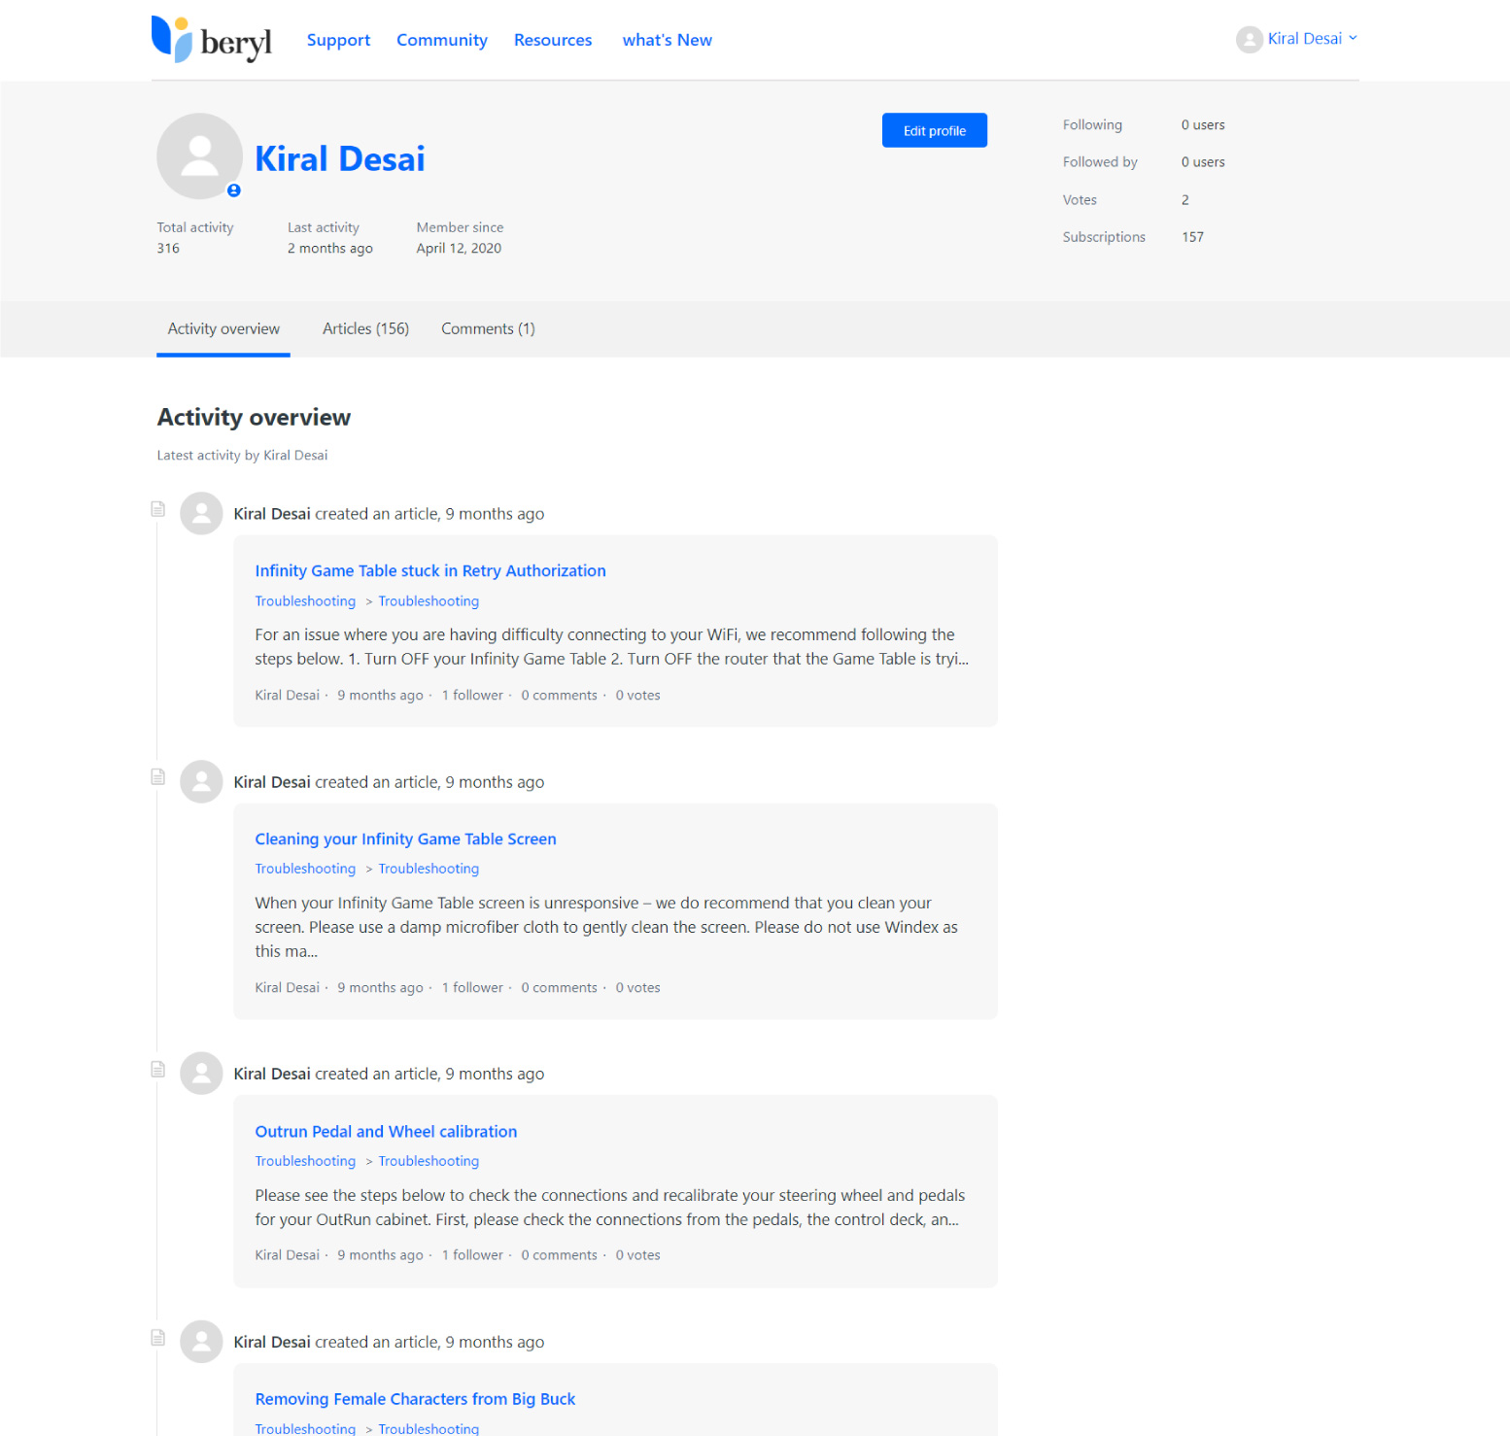
Task: Switch to the Comments (1) tab
Action: pyautogui.click(x=488, y=328)
